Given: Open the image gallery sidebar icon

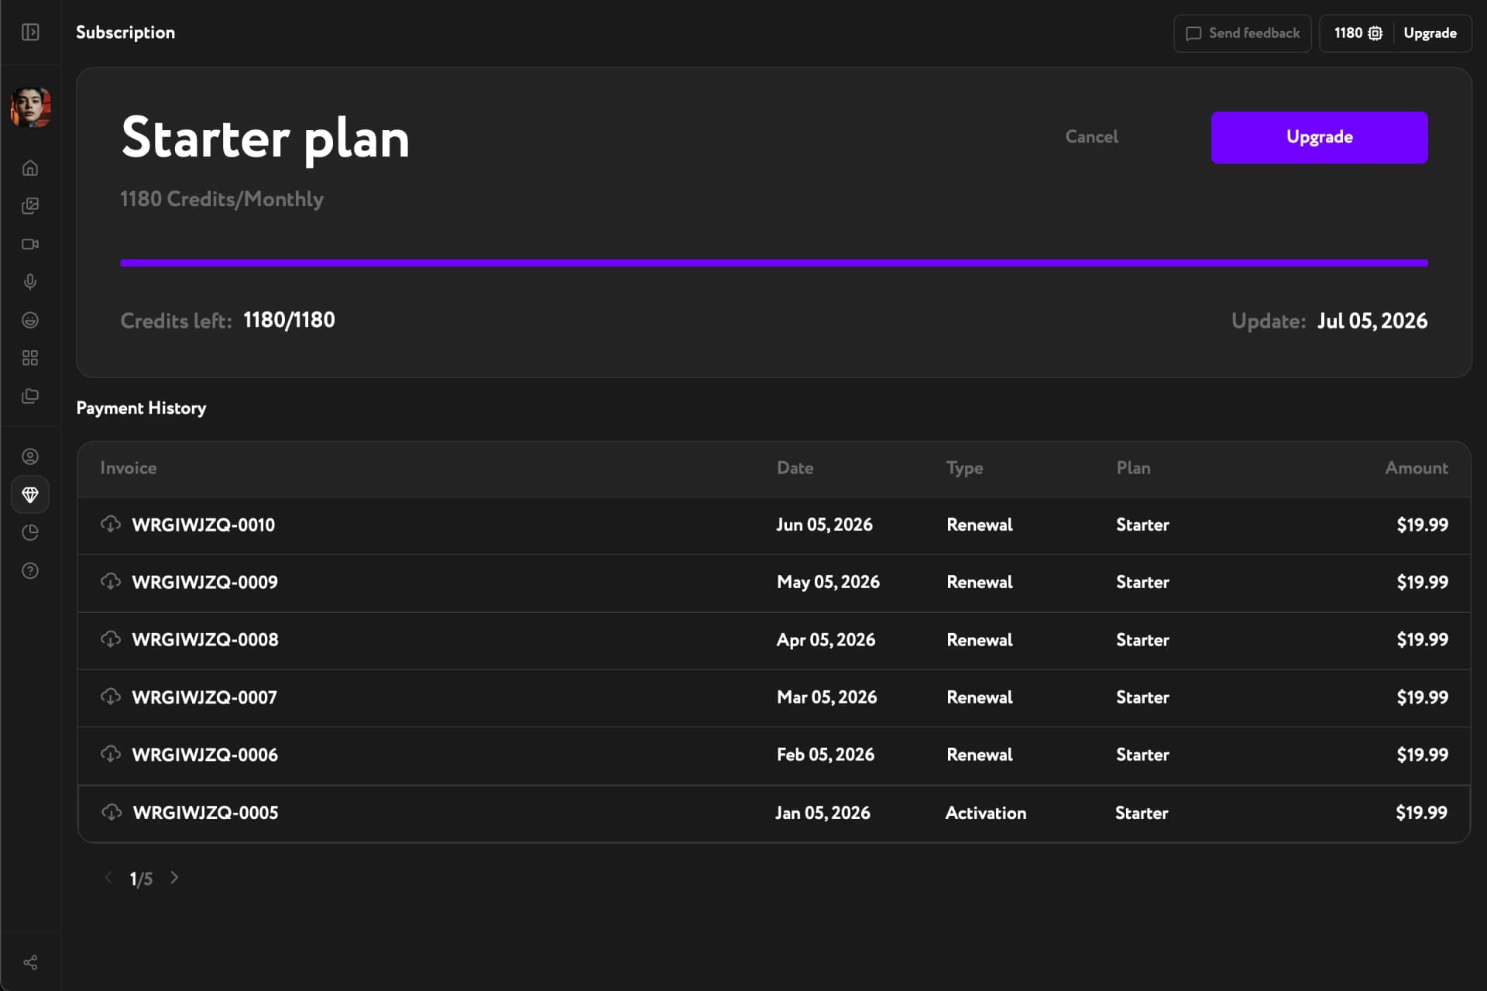Looking at the screenshot, I should pyautogui.click(x=30, y=205).
